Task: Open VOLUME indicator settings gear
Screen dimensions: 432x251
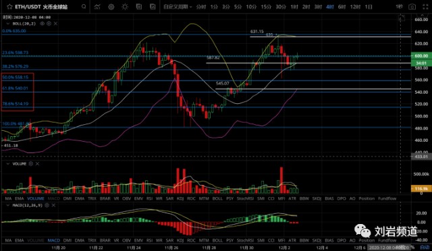Action: (x=31, y=164)
